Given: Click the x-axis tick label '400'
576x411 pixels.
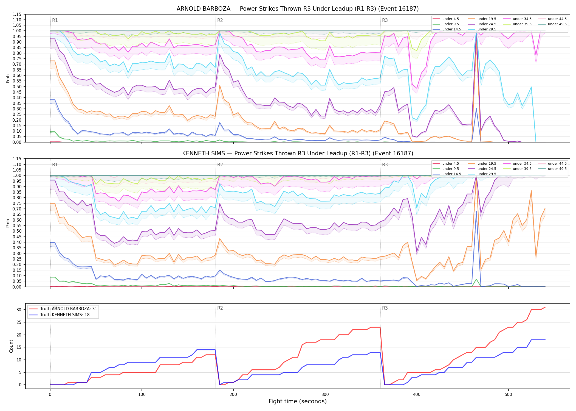Looking at the screenshot, I should [x=417, y=395].
